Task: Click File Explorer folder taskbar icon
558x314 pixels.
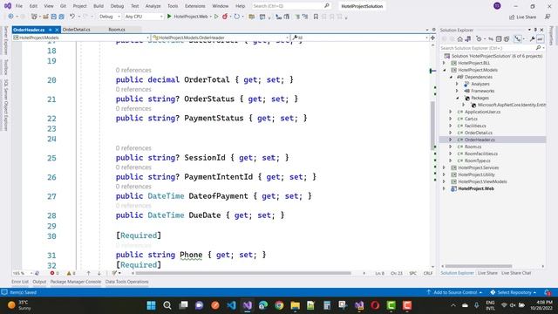Action: [x=295, y=305]
